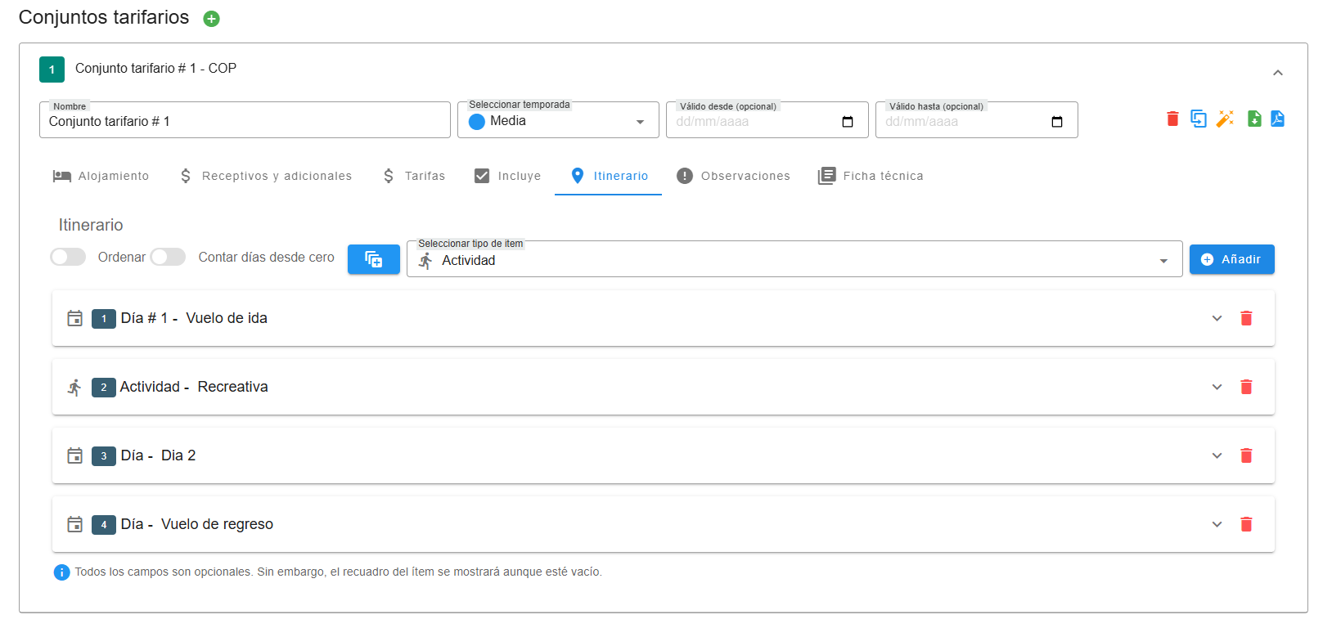Click the Añadir button

tap(1231, 259)
